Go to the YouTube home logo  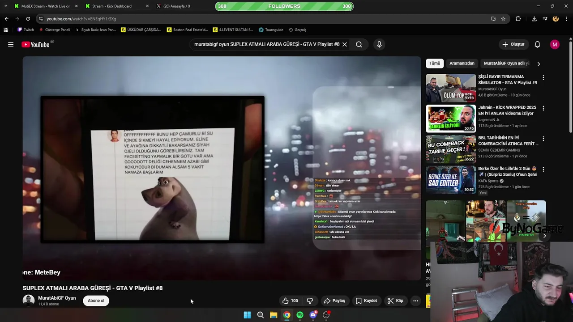click(x=35, y=44)
